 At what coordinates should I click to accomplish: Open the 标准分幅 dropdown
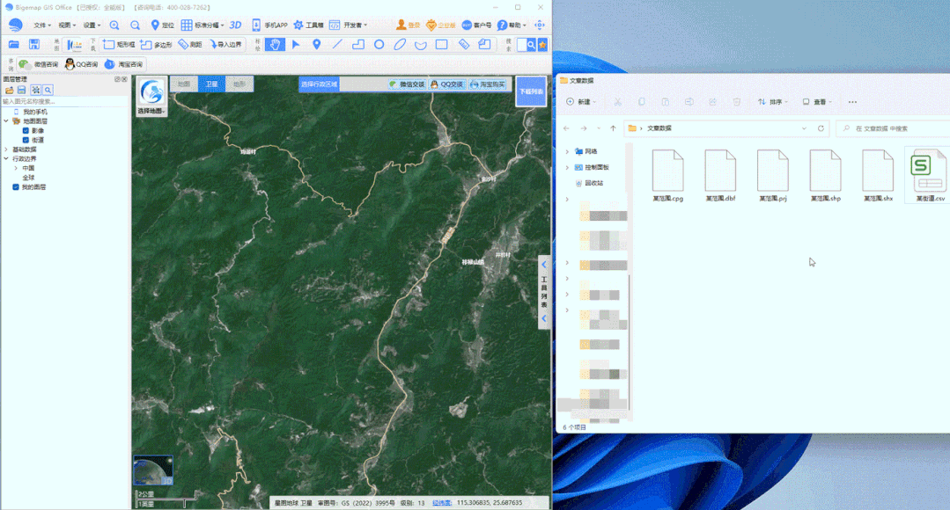click(203, 25)
